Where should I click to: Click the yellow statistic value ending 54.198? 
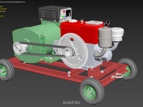2,11
